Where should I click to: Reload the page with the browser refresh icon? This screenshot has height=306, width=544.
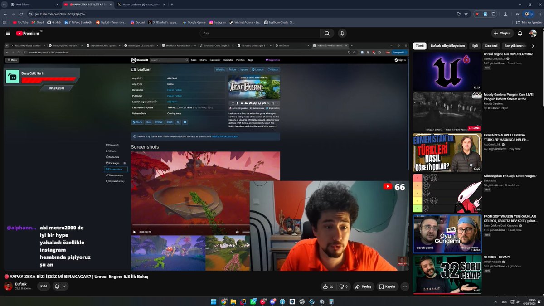[x=22, y=14]
